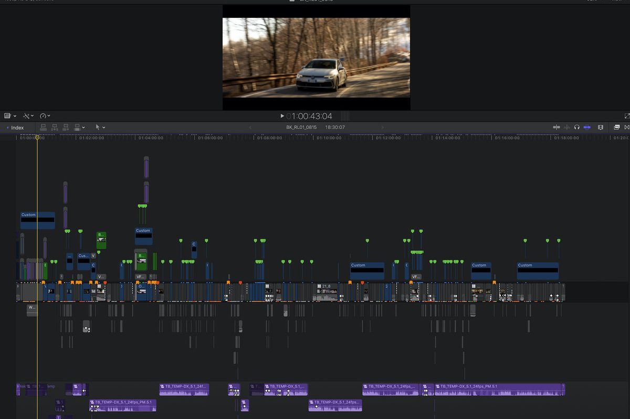Select the long TB_TEMP-DX_5.1_24fps_PM.5.1 audio clip near 01:16:00:00
The image size is (630, 419).
499,390
